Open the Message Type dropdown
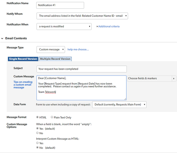177x153 pixels. 51,49
